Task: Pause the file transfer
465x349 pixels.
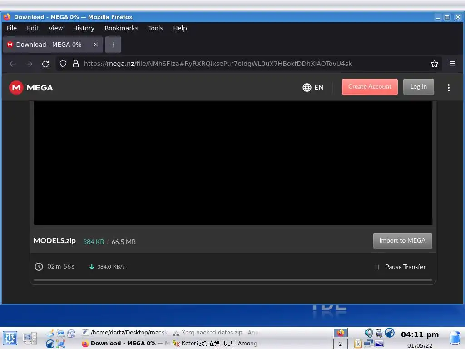Action: click(401, 267)
